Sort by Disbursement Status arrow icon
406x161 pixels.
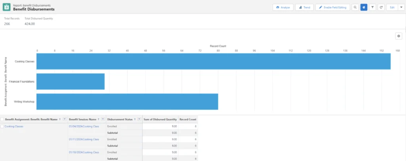(x=135, y=119)
